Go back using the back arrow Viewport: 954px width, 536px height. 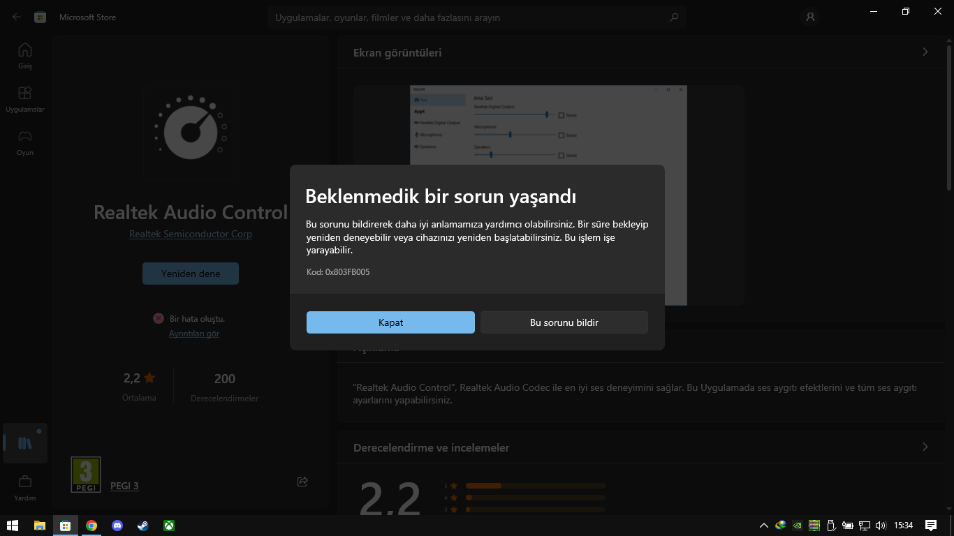(17, 17)
